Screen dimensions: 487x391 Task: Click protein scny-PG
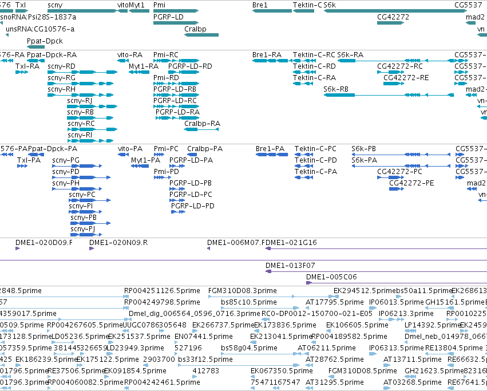[x=77, y=166]
